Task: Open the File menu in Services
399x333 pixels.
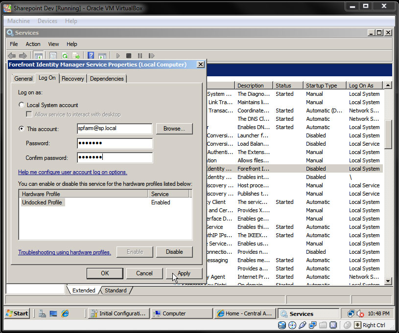Action: [x=14, y=44]
